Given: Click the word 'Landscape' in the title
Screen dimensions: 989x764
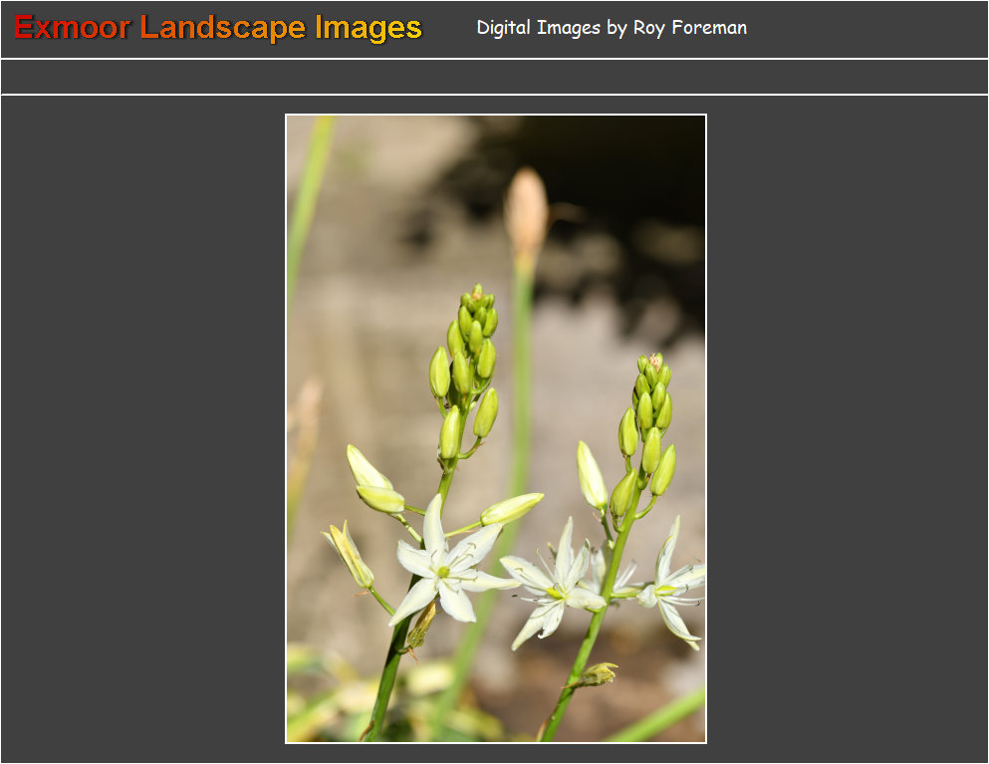Looking at the screenshot, I should pos(223,28).
